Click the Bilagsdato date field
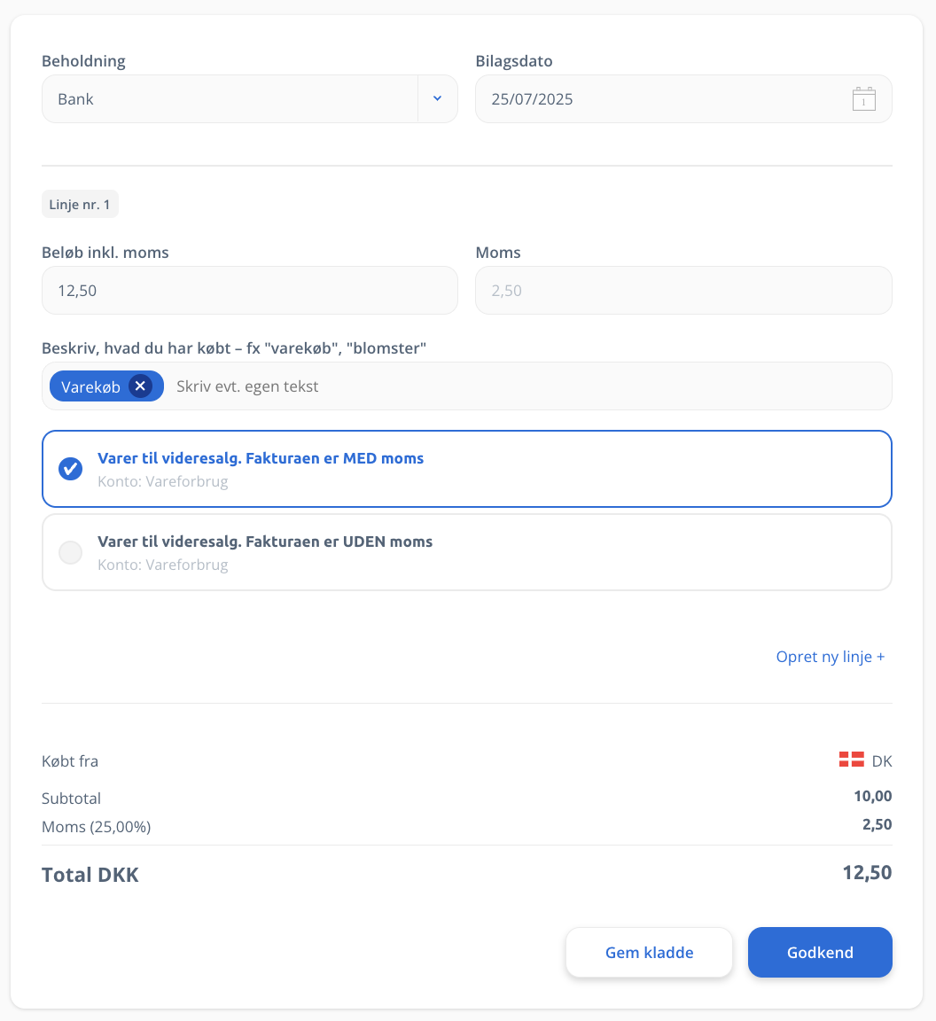The height and width of the screenshot is (1021, 936). click(x=683, y=99)
